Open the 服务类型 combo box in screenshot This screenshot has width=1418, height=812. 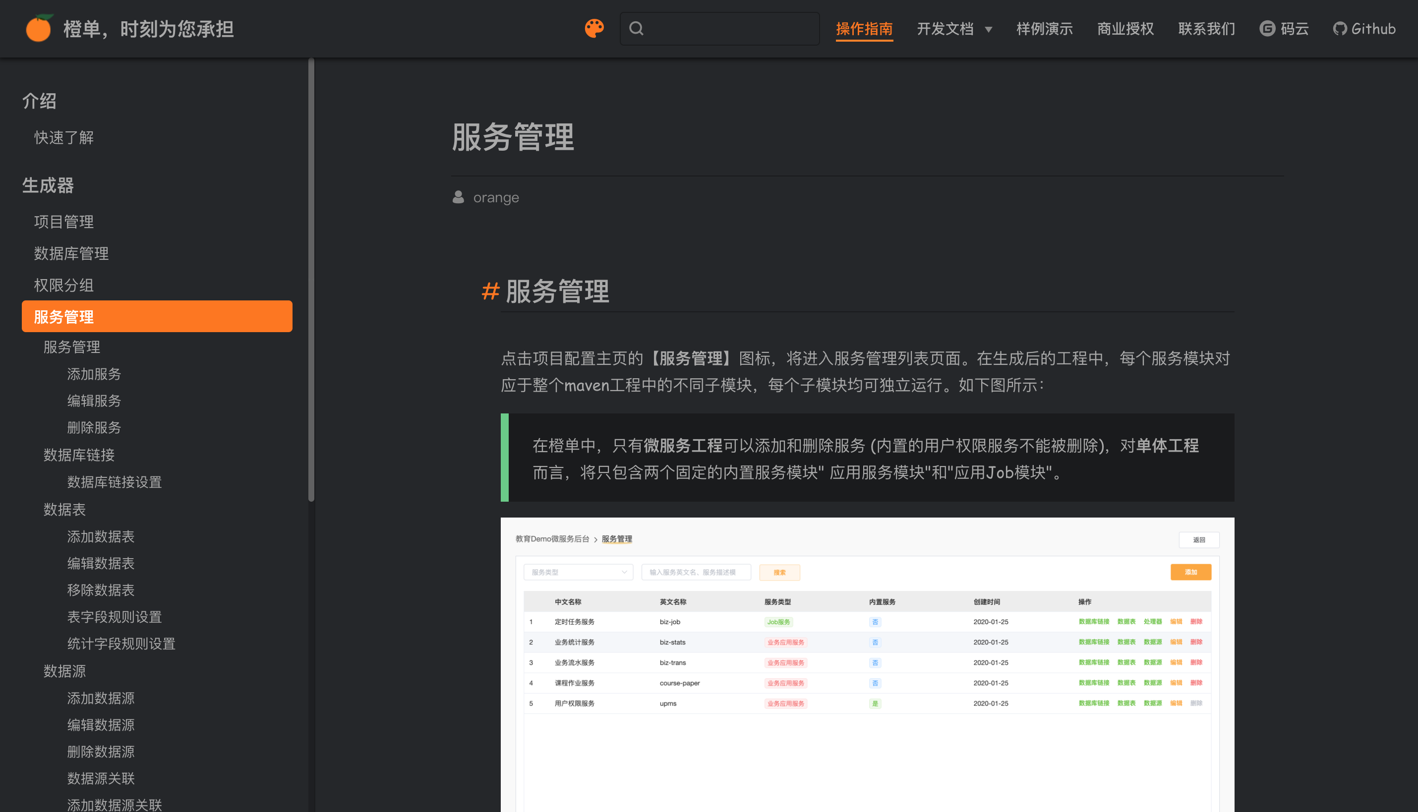578,572
